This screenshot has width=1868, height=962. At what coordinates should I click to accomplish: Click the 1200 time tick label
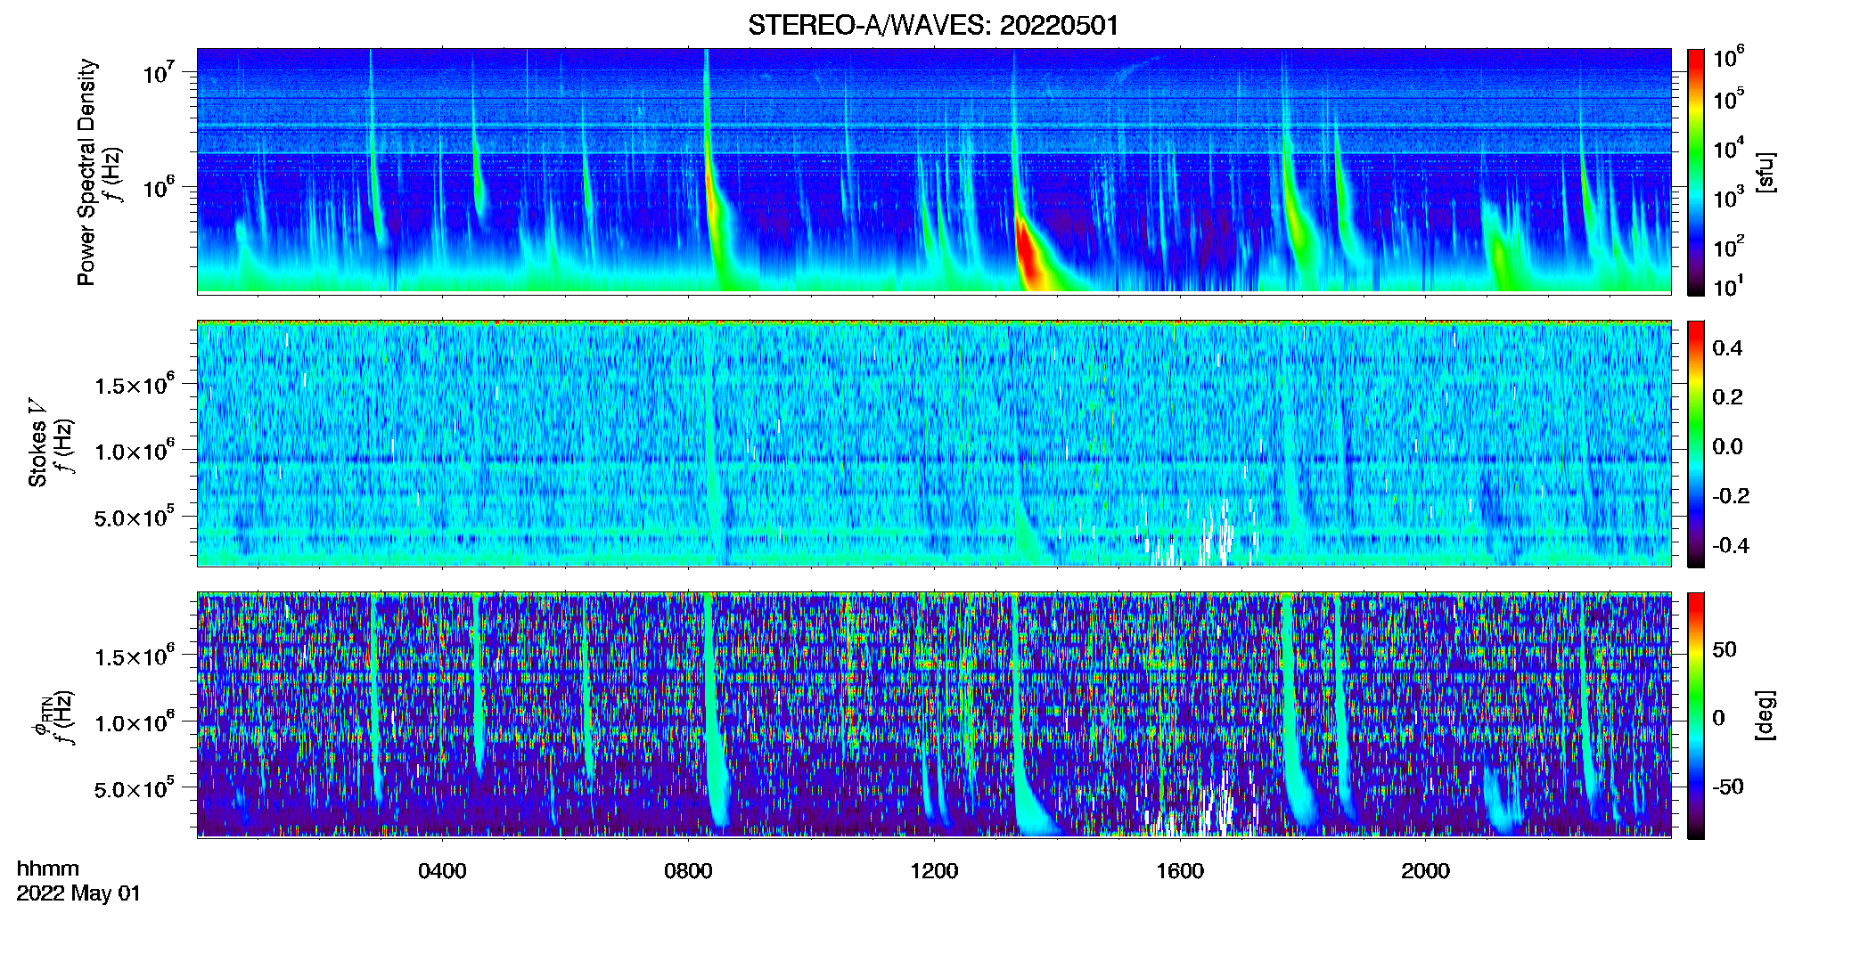[934, 871]
